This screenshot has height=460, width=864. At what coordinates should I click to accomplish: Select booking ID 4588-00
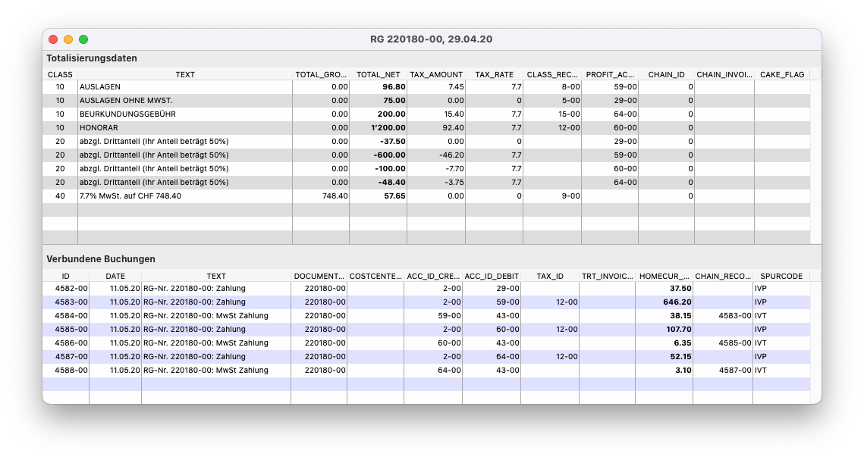71,371
